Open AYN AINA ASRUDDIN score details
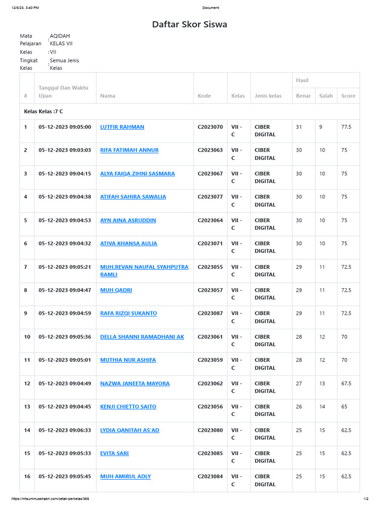Viewport: 380px width, 507px height. [x=128, y=220]
